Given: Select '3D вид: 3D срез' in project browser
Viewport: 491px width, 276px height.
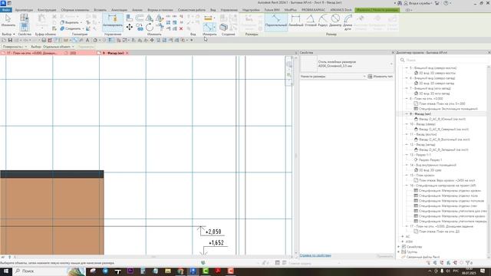Looking at the screenshot, I should 430,170.
